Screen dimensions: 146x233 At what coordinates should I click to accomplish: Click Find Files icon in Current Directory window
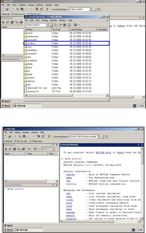[65, 25]
